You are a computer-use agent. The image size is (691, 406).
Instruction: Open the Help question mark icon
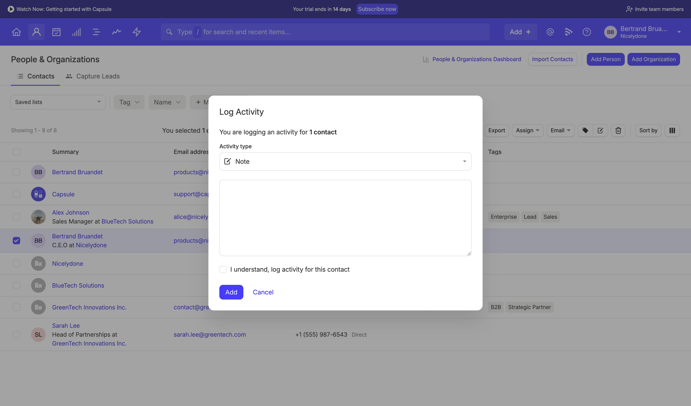click(x=587, y=32)
